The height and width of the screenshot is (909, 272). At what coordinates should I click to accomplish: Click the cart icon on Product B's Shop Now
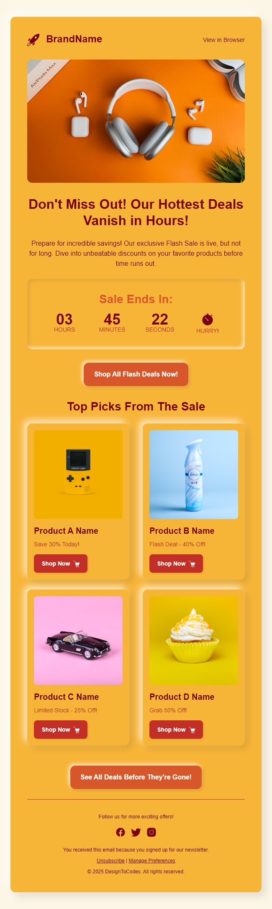192,564
